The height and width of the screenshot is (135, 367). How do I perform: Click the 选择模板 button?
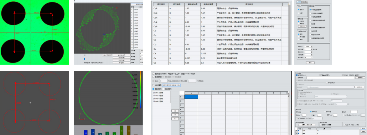[x=360, y=77]
